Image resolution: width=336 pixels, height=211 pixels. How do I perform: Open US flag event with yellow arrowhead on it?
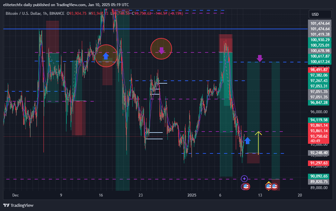point(269,186)
